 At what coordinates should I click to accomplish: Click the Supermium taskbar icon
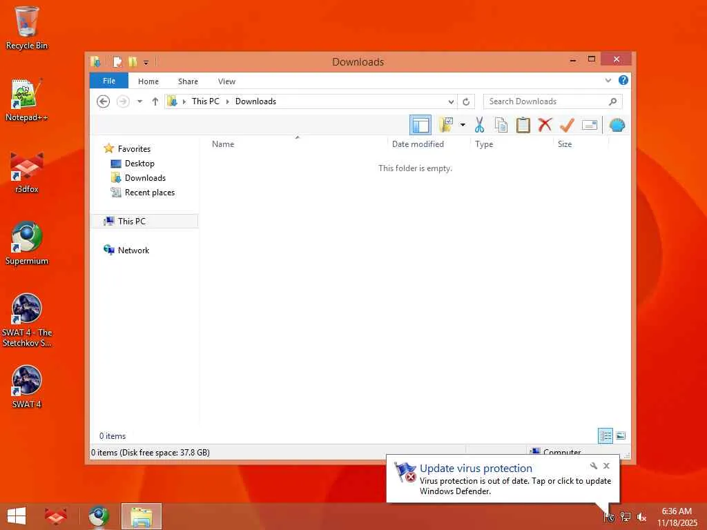(x=99, y=516)
